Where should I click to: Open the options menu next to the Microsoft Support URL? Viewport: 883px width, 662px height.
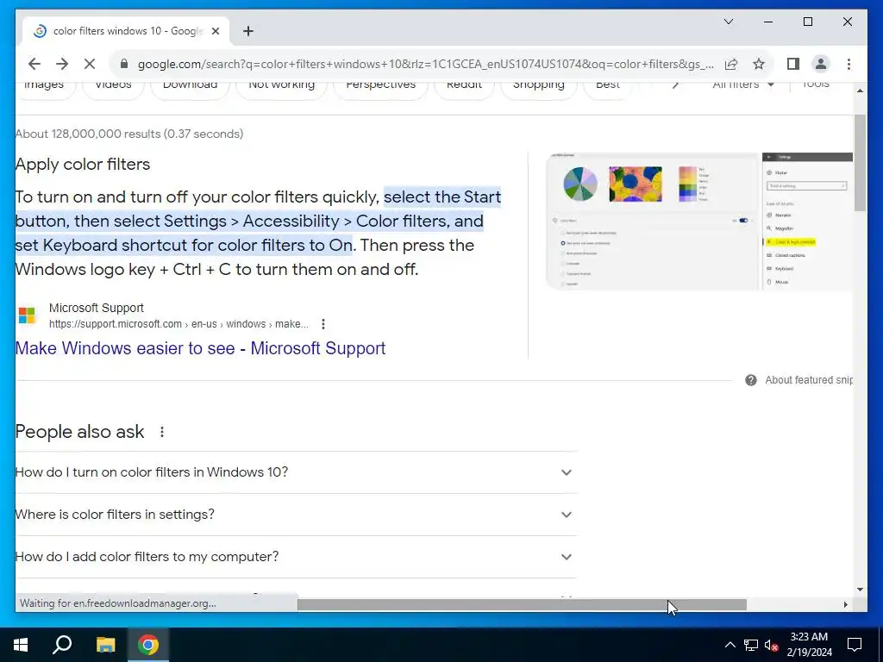pos(323,324)
